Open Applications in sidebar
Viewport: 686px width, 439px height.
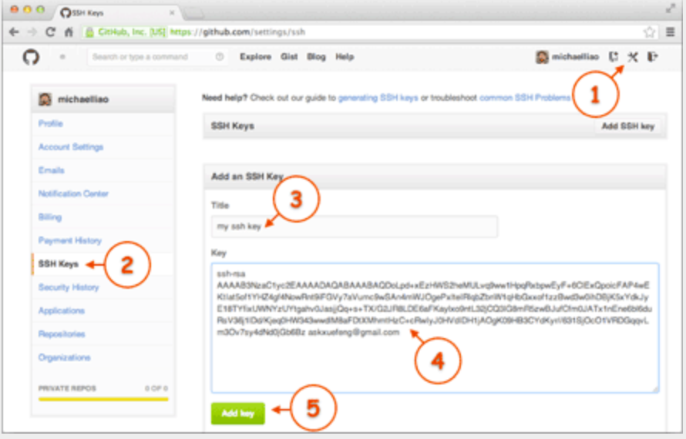tap(61, 311)
